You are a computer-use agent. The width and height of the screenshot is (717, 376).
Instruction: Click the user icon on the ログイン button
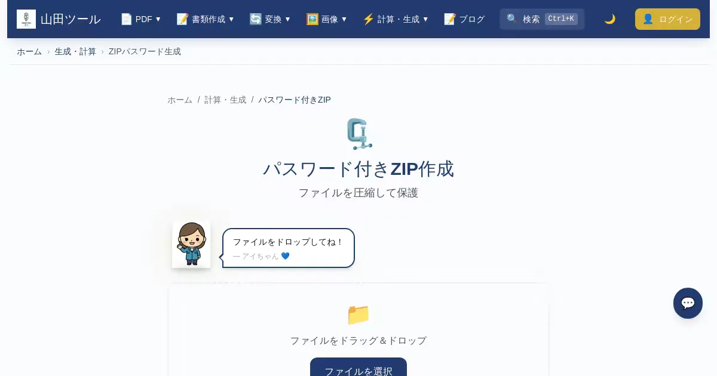pos(648,19)
